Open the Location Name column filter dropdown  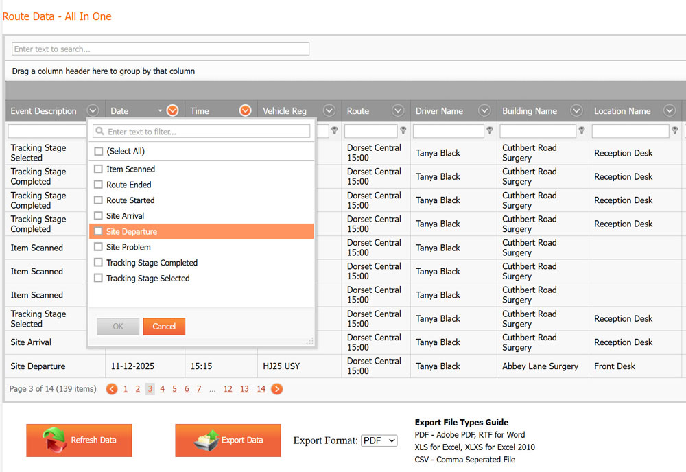click(x=670, y=111)
